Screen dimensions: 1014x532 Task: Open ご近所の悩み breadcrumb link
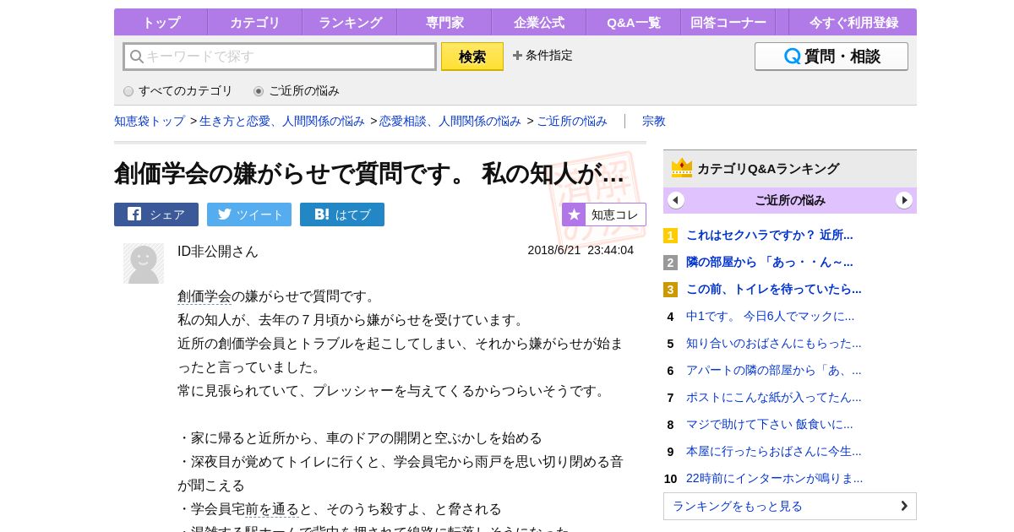pyautogui.click(x=572, y=121)
